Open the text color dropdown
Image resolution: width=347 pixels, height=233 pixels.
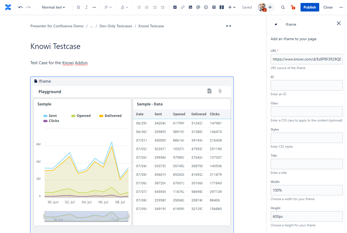pos(124,7)
